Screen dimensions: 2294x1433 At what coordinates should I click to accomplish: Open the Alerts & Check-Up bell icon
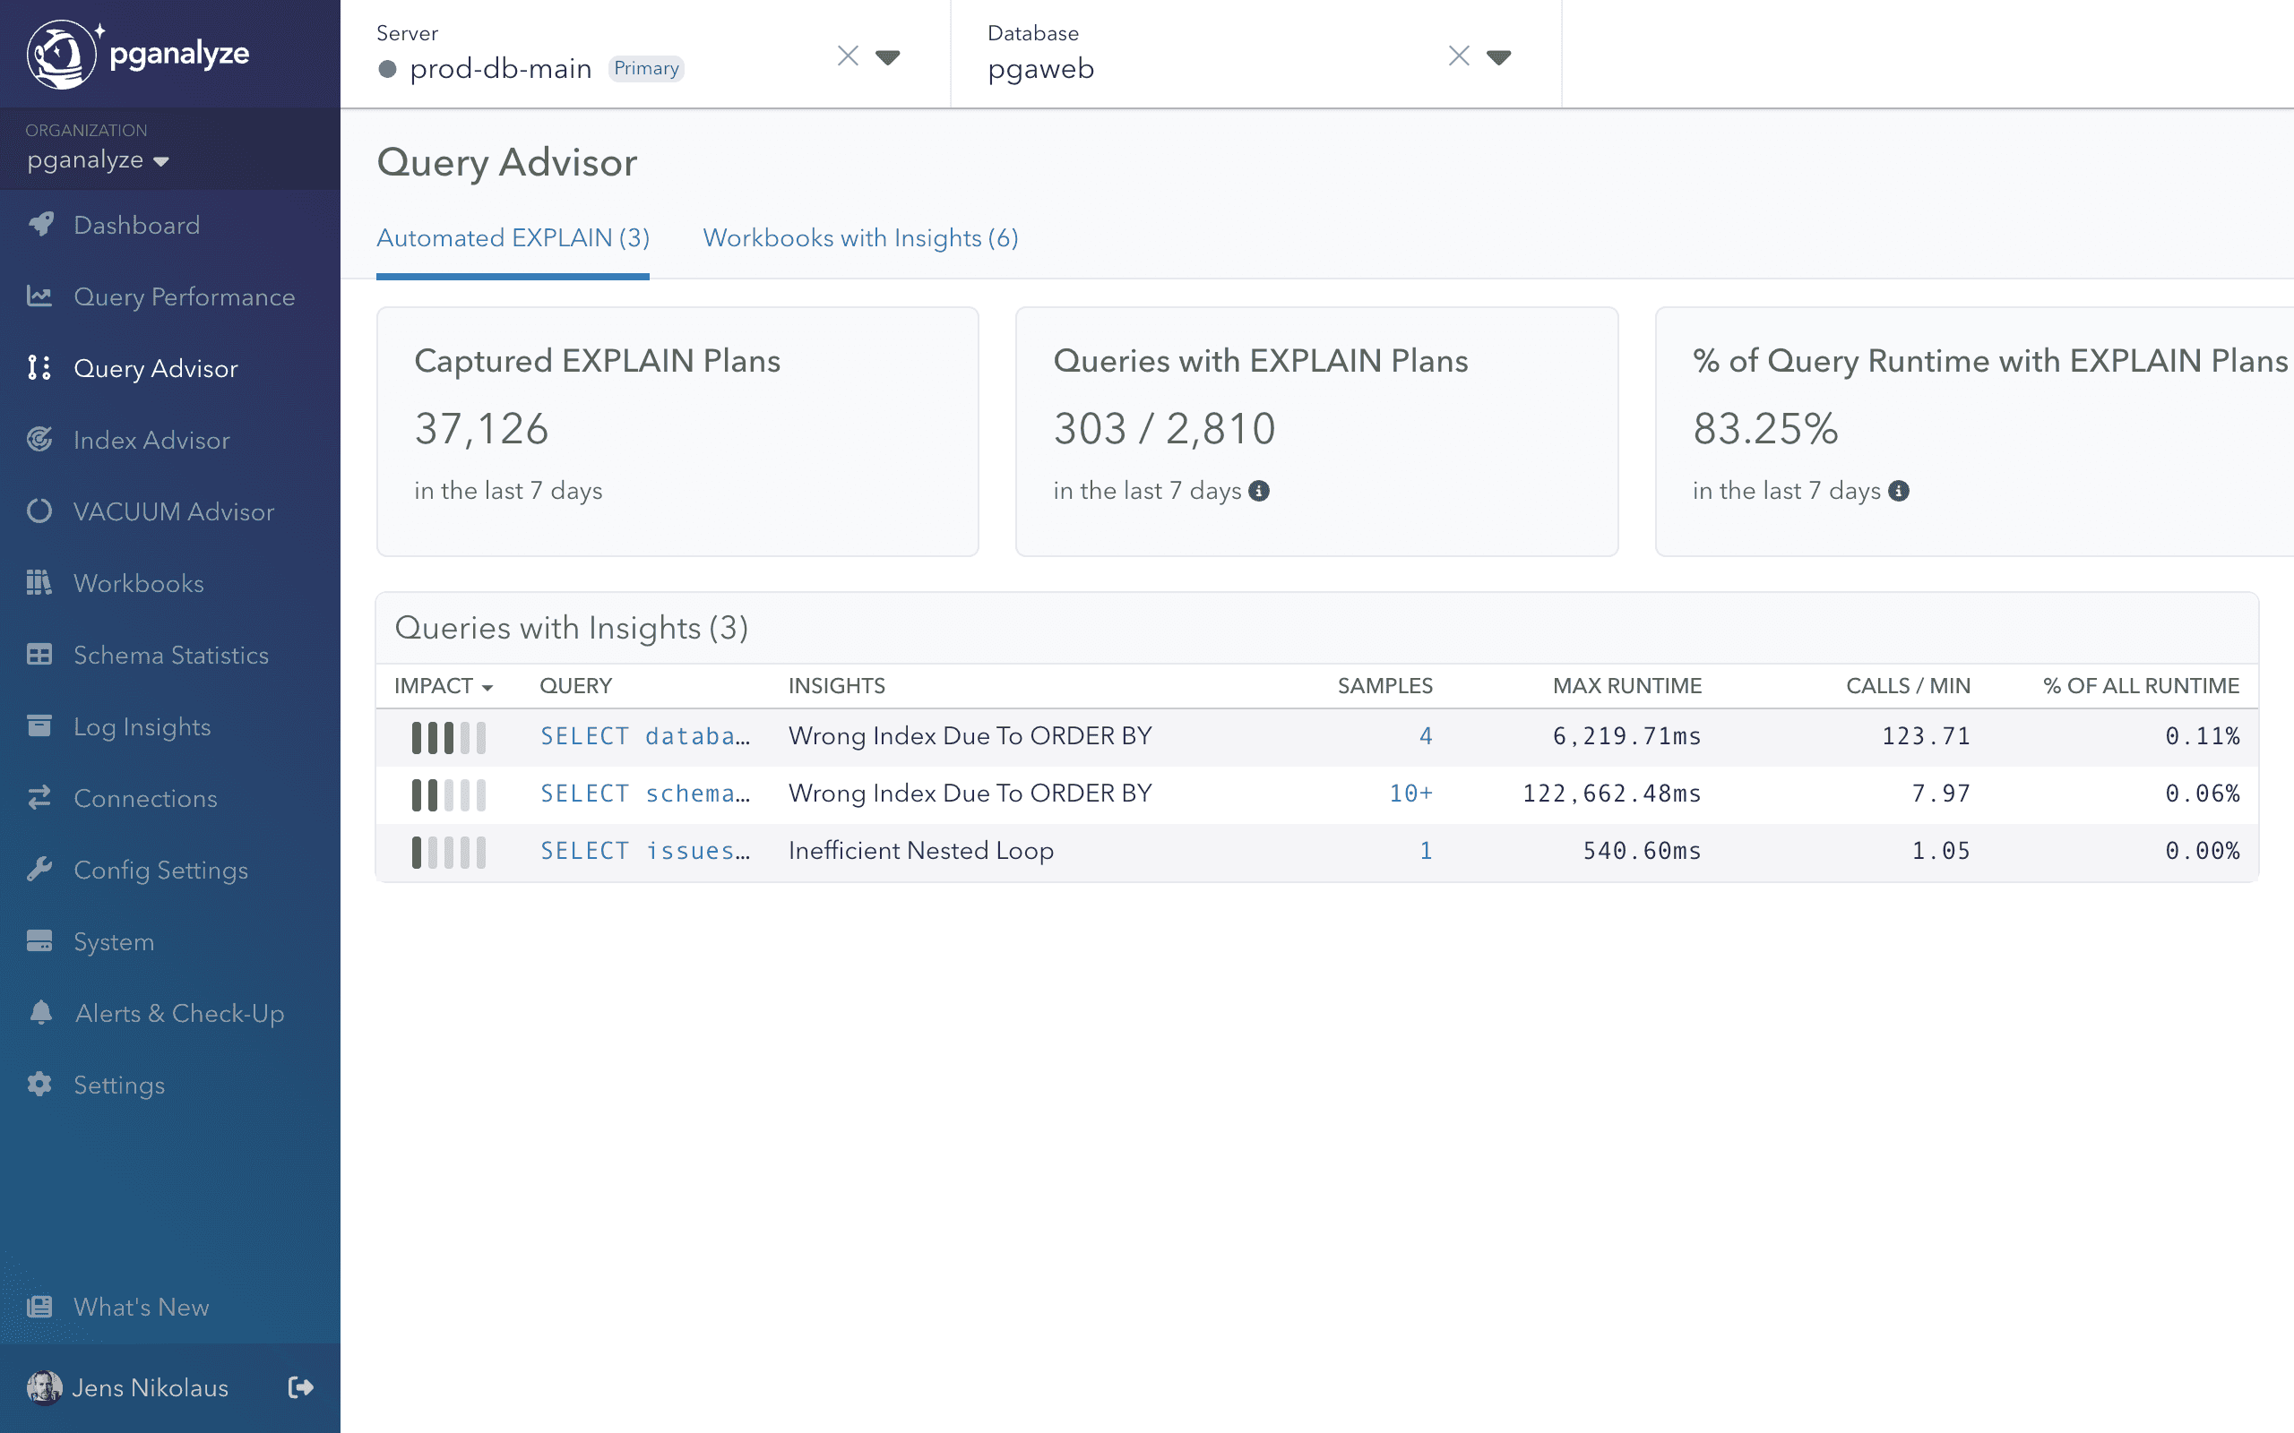coord(39,1013)
